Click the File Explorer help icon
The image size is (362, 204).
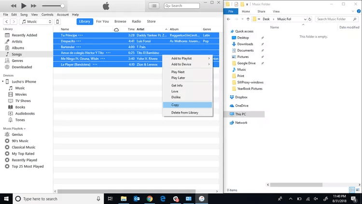pos(358,11)
